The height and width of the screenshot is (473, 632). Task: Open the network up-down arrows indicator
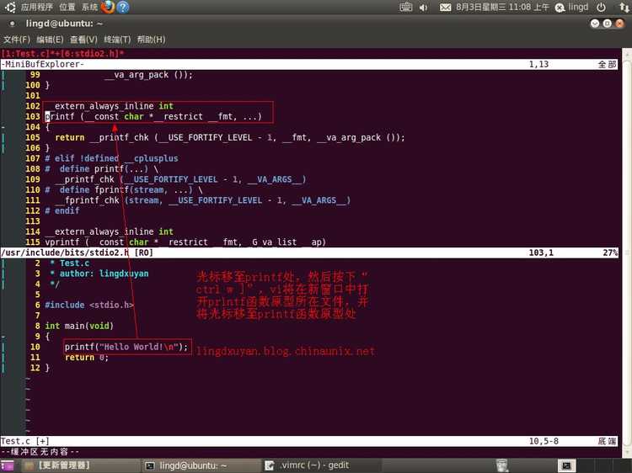pos(624,8)
